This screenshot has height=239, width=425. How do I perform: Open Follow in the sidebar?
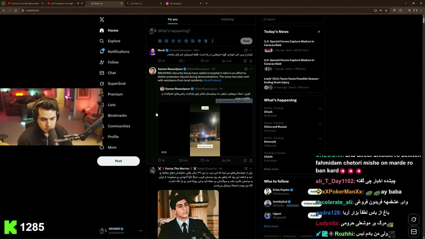(x=109, y=62)
